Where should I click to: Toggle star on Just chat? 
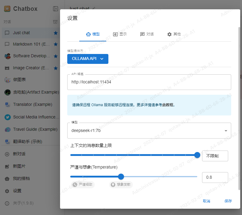(56, 33)
